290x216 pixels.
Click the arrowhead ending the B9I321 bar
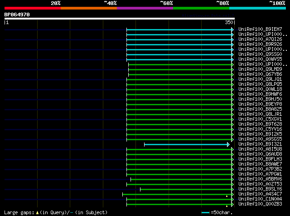(x=228, y=144)
